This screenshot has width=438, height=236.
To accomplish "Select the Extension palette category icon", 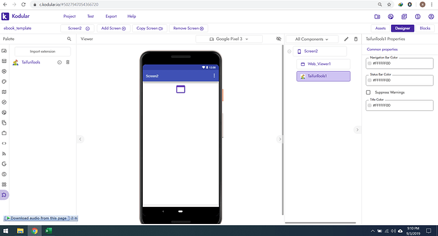I will click(x=4, y=195).
